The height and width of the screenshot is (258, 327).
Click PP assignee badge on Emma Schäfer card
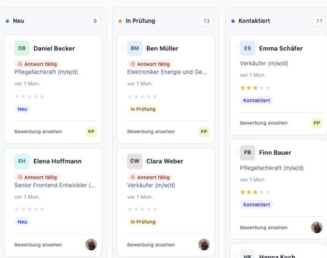[317, 123]
